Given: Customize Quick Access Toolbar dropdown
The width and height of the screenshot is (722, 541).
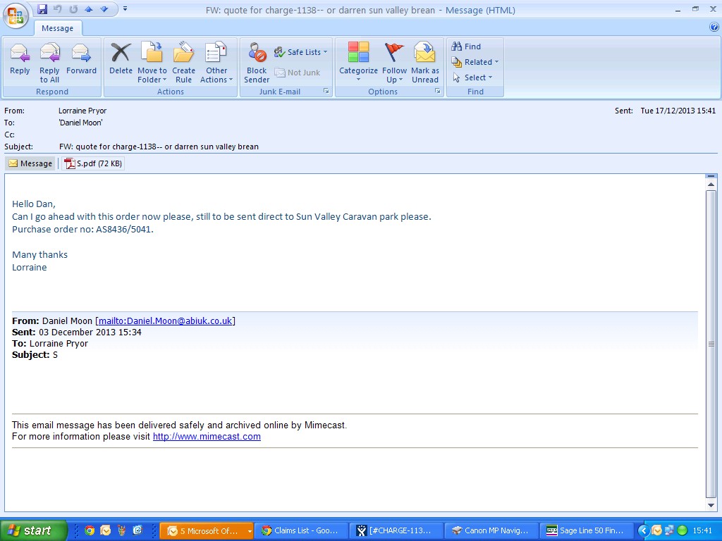Looking at the screenshot, I should [125, 8].
